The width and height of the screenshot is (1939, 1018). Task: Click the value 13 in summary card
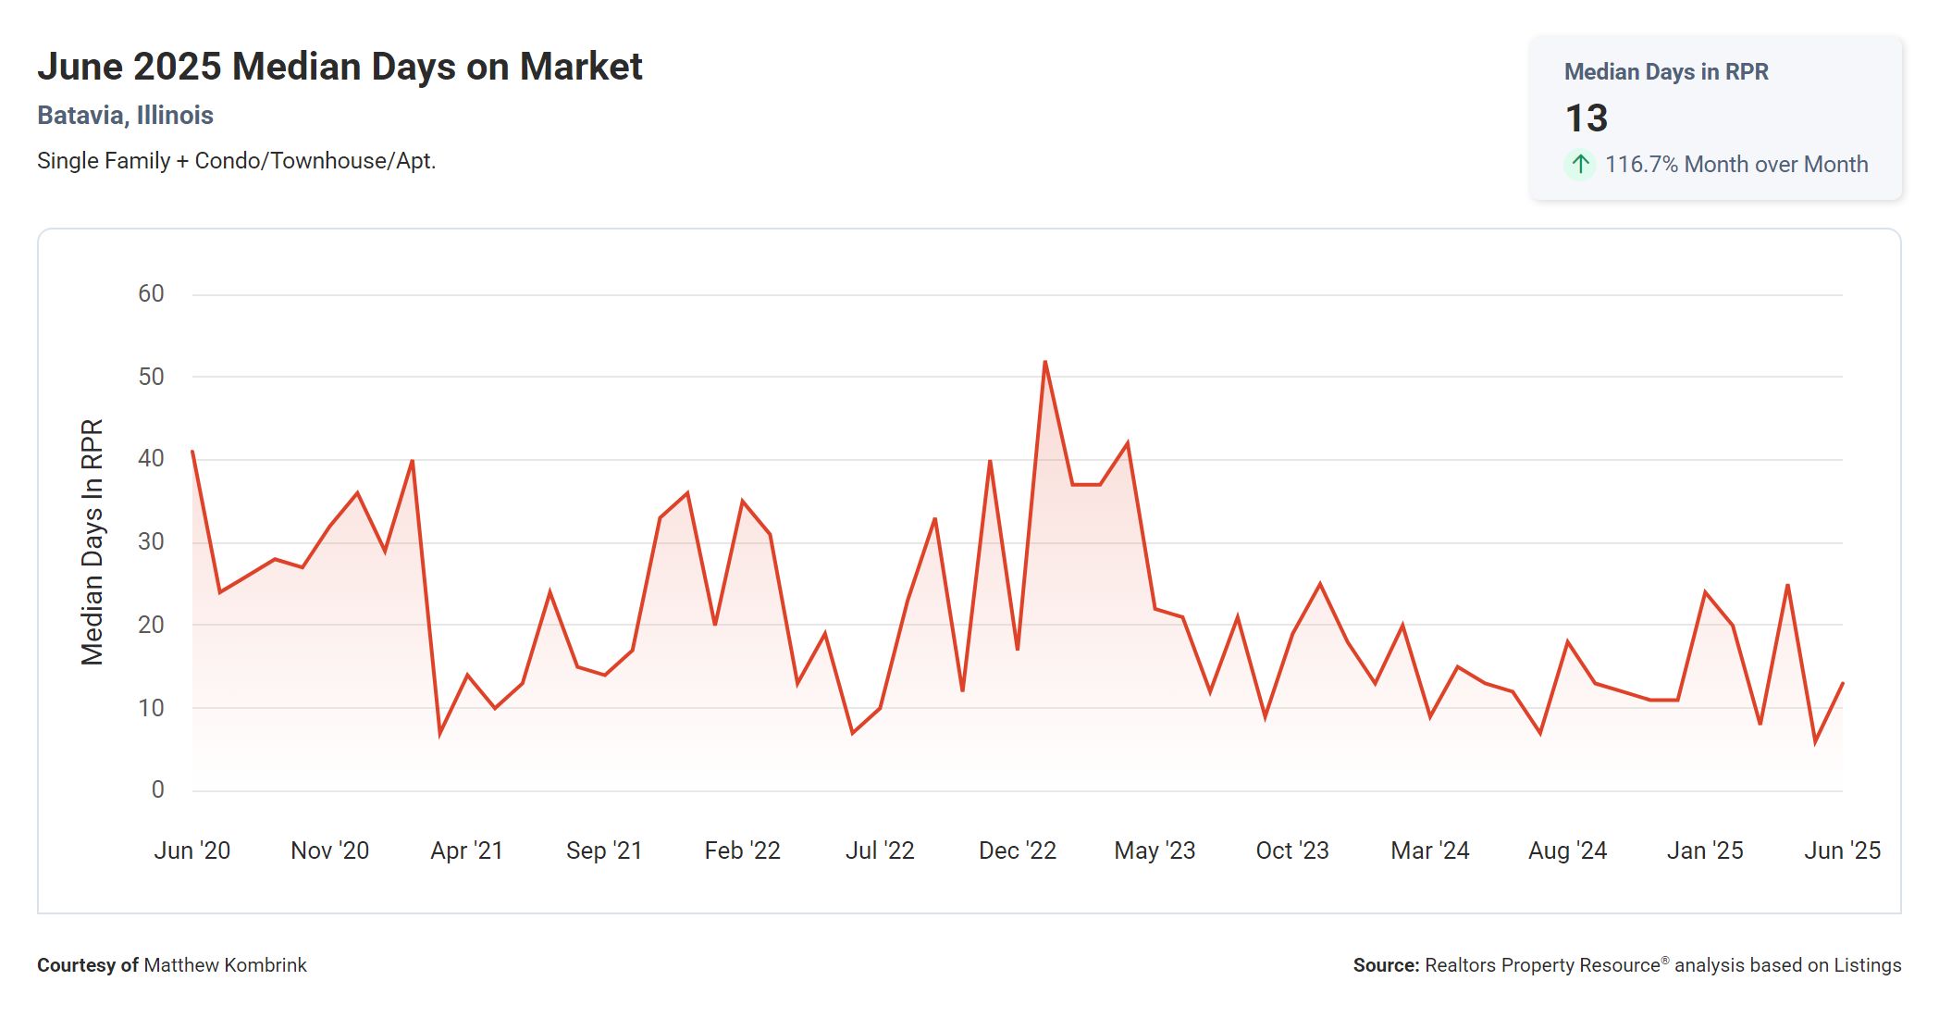1586,118
